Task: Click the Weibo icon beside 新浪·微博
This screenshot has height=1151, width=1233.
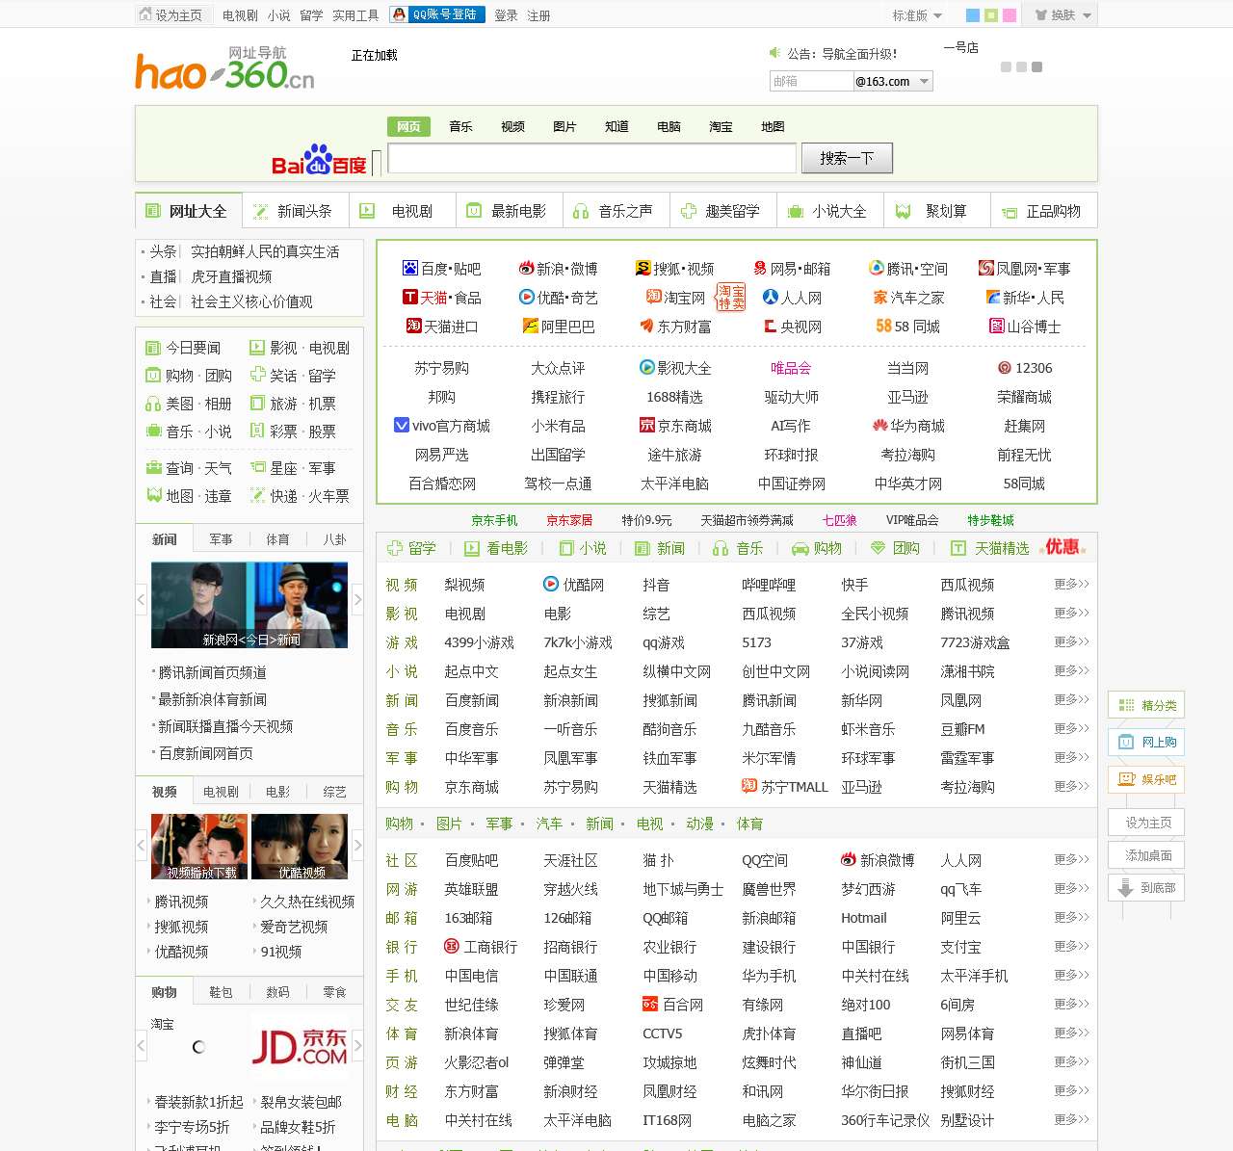Action: [x=526, y=268]
